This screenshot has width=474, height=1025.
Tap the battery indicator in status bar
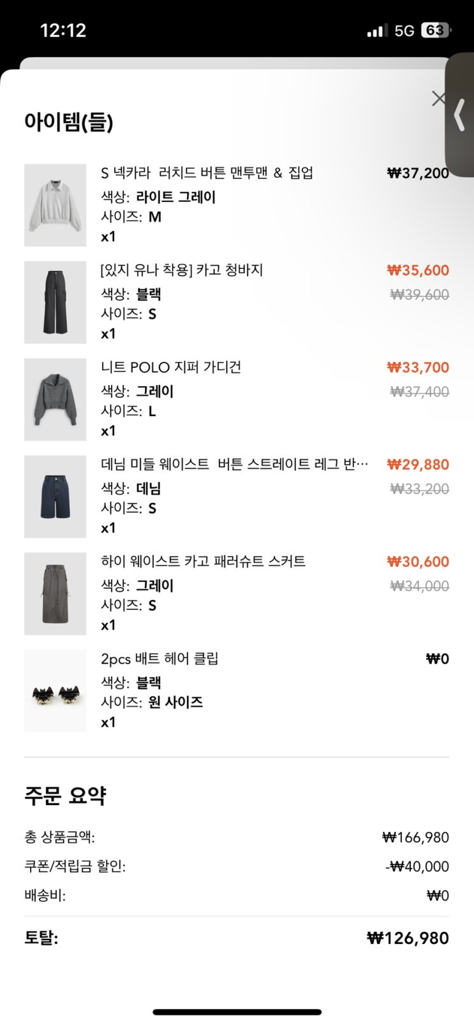tap(436, 31)
